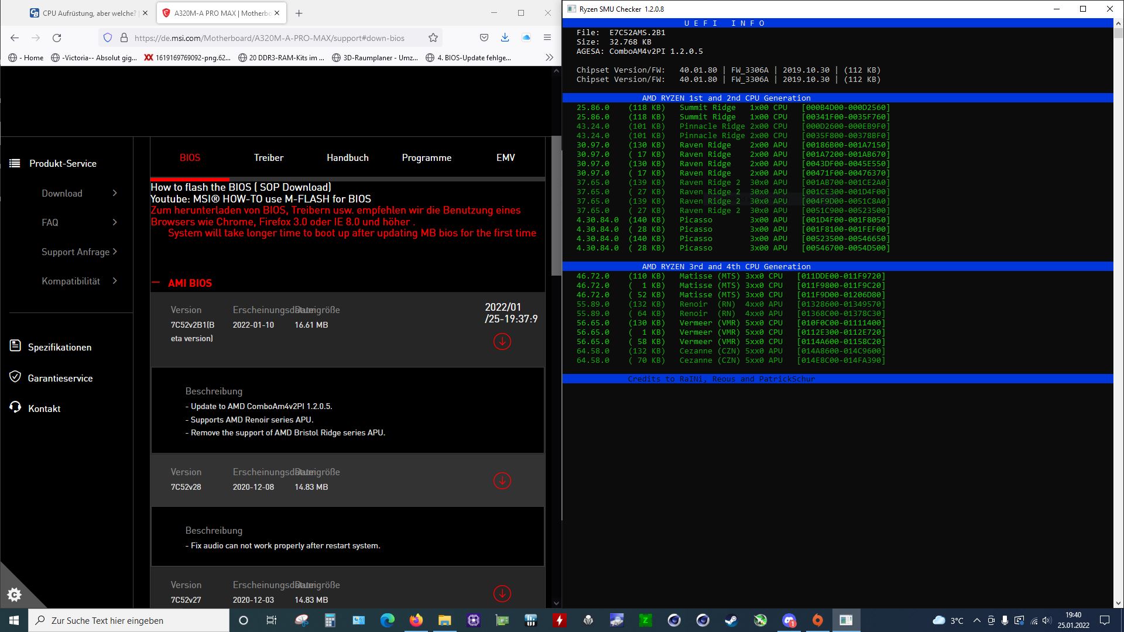1124x632 pixels.
Task: Open Steam from the taskbar
Action: [x=731, y=620]
